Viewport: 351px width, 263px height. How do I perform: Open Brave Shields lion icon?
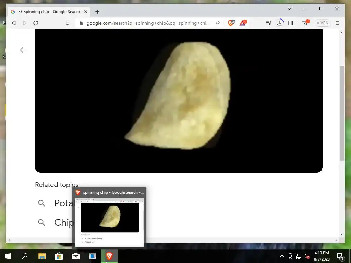point(231,23)
